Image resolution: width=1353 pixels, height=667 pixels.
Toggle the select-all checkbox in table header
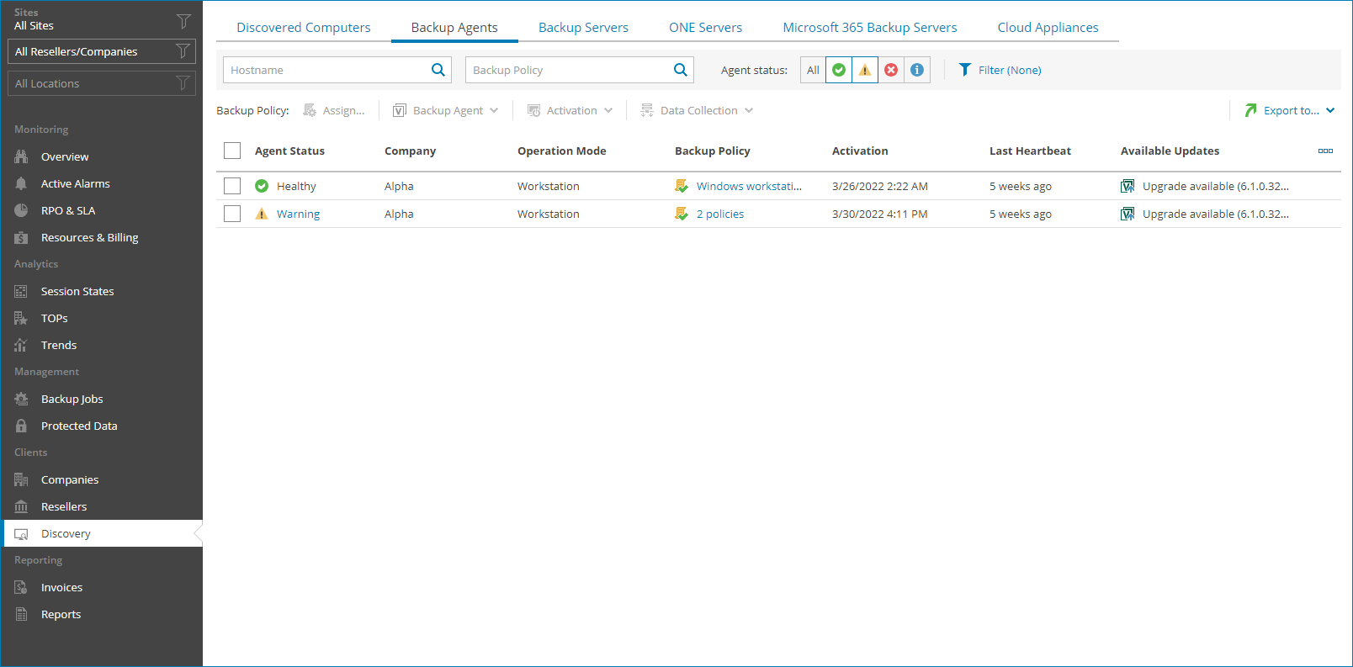point(232,151)
